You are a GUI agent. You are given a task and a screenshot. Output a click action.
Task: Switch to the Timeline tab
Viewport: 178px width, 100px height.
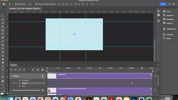14,65
